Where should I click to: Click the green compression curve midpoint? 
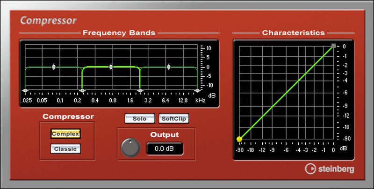coord(286,93)
